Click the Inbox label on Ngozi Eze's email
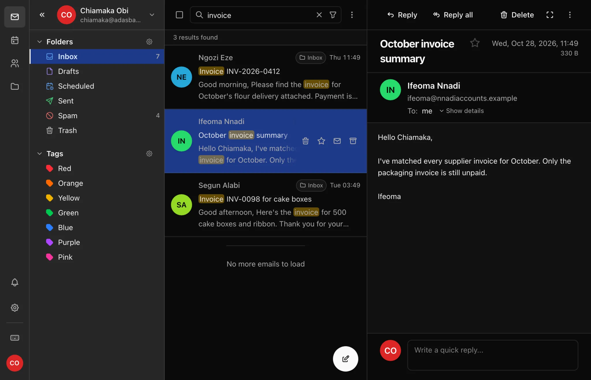 click(311, 57)
